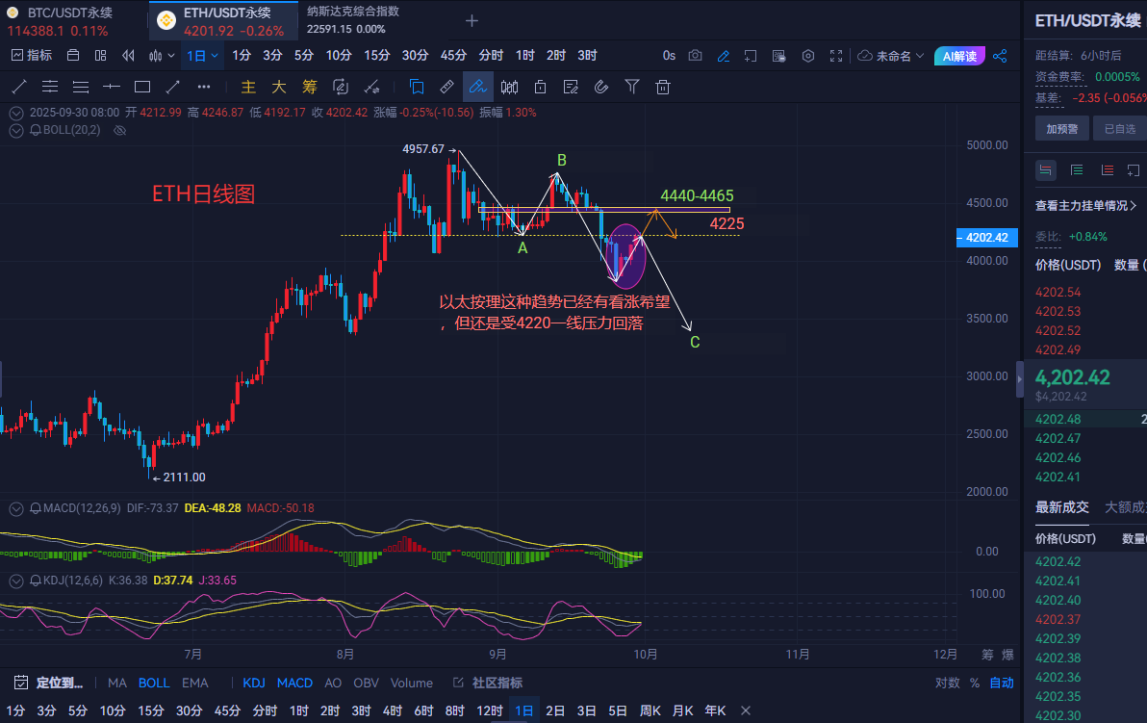Image resolution: width=1147 pixels, height=723 pixels.
Task: Select the active pen drawing tool
Action: (477, 87)
